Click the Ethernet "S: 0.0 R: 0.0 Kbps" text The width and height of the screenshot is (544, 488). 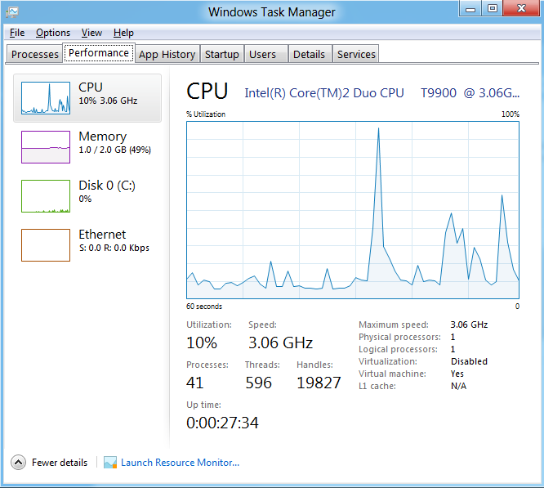click(114, 248)
